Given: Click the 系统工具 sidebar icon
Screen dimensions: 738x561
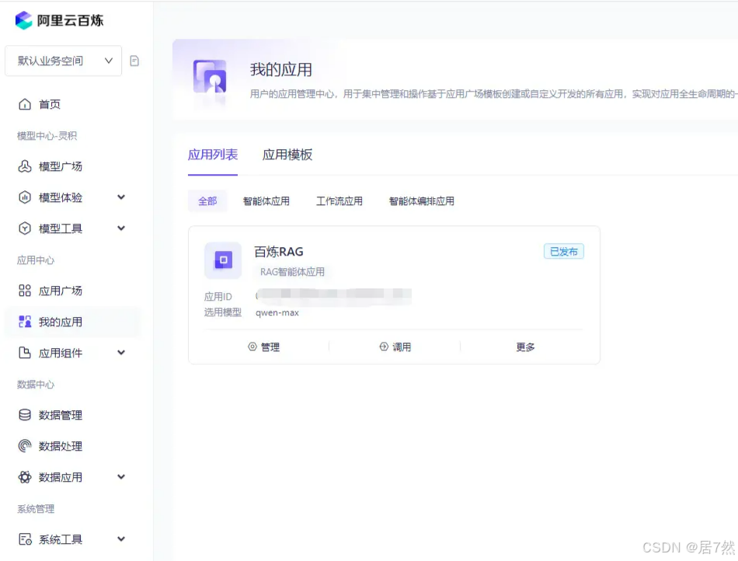Looking at the screenshot, I should (25, 539).
